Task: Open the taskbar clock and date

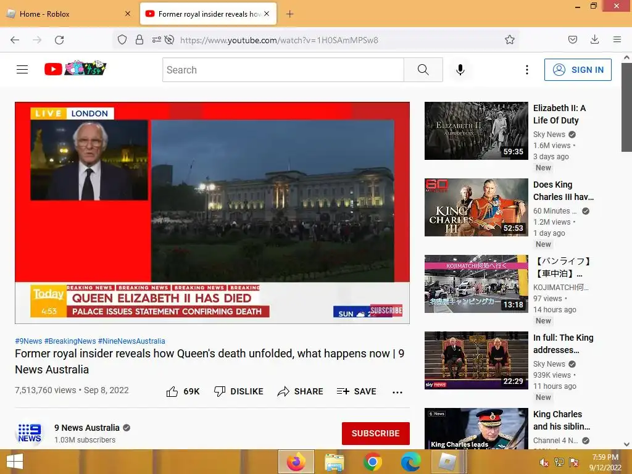Action: (605, 462)
